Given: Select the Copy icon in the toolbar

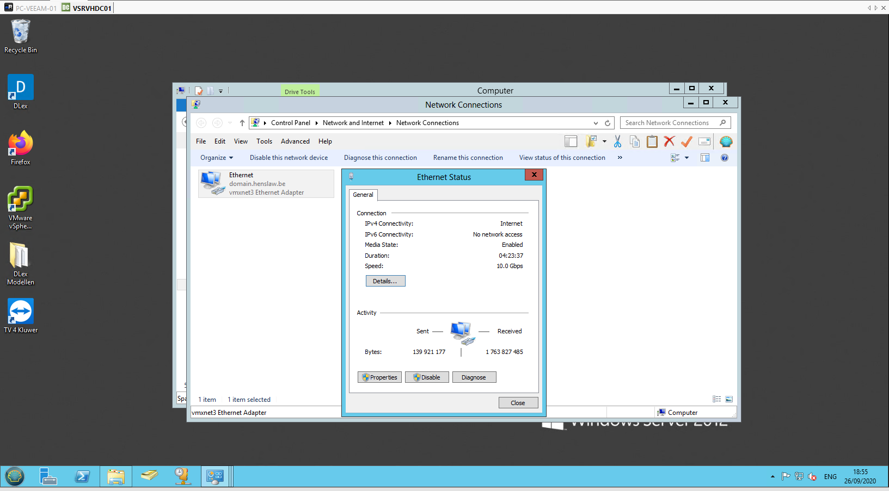Looking at the screenshot, I should (635, 141).
